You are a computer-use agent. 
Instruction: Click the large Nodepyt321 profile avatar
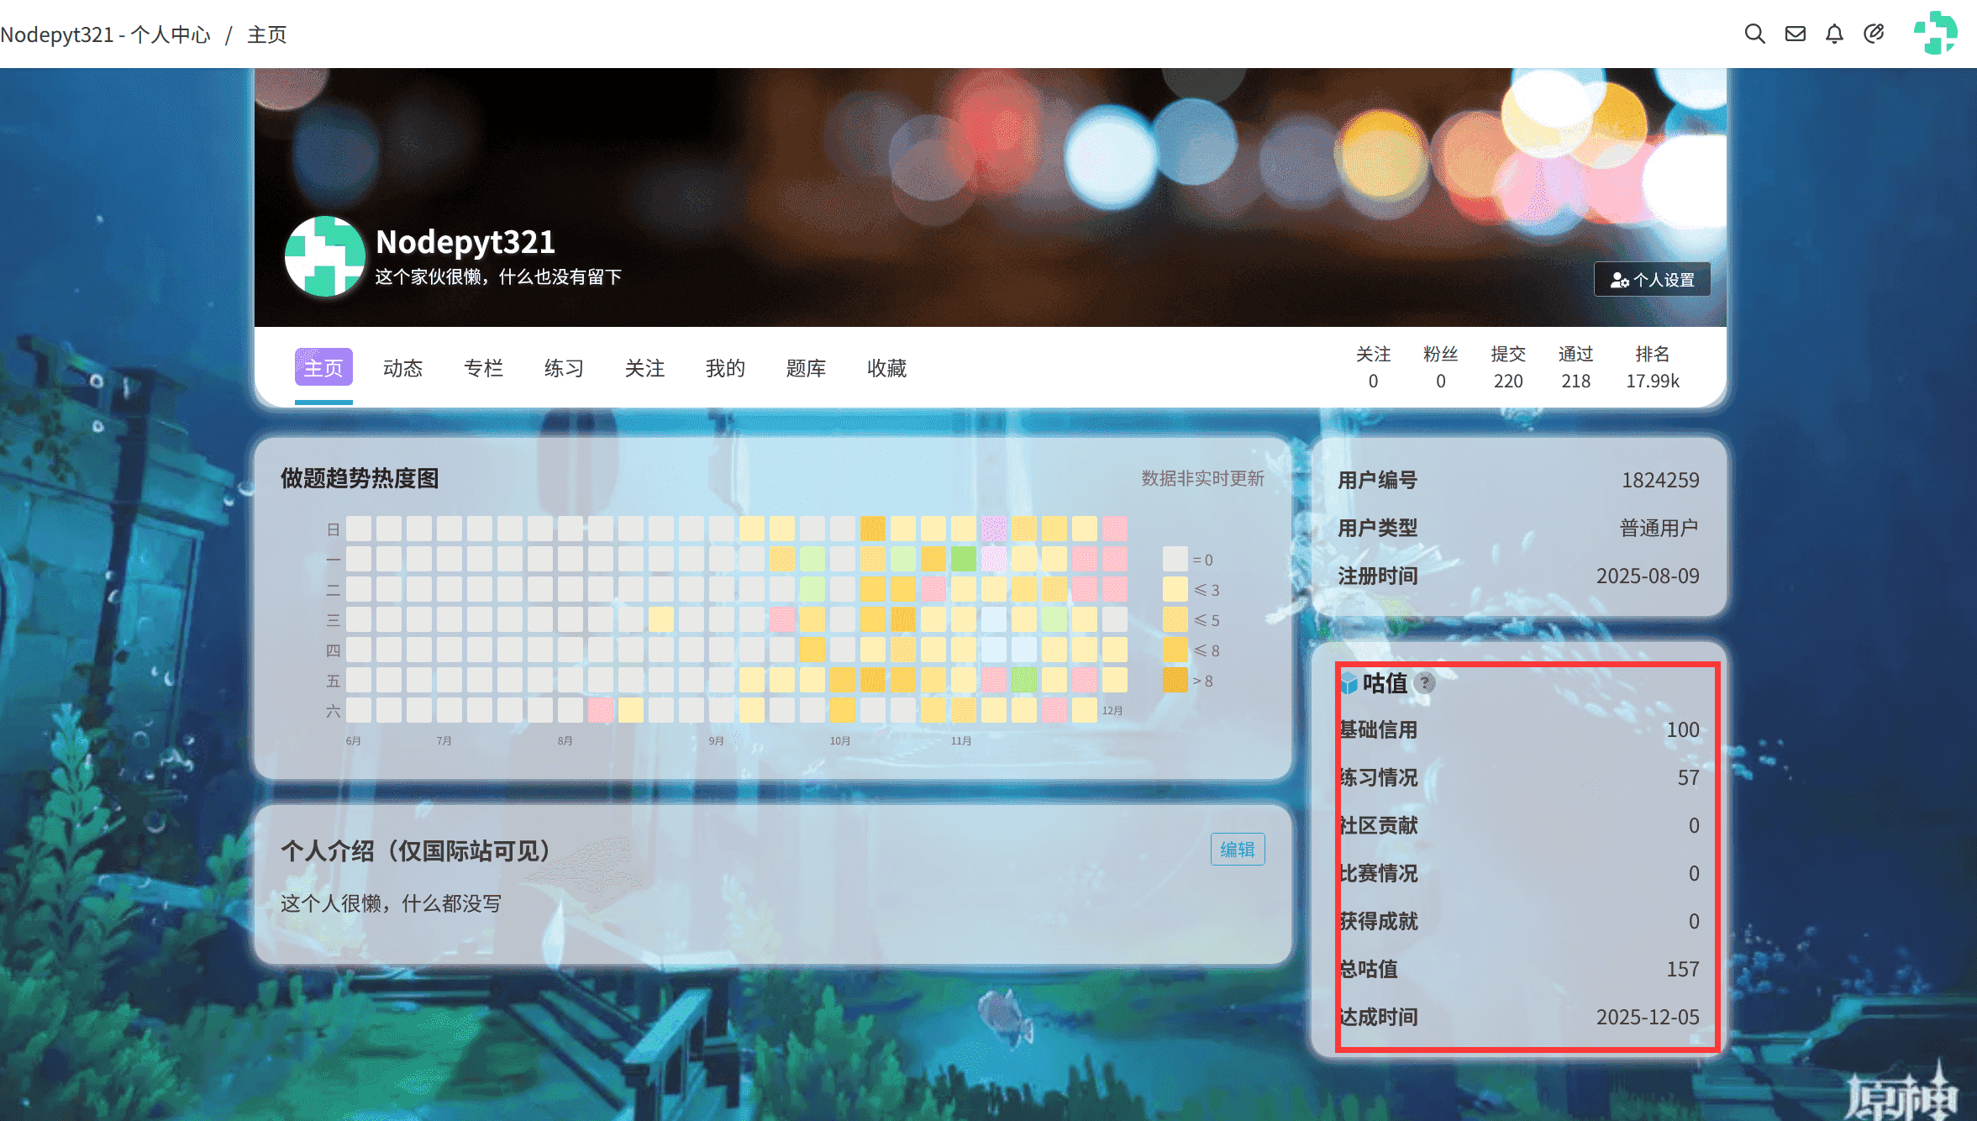324,256
